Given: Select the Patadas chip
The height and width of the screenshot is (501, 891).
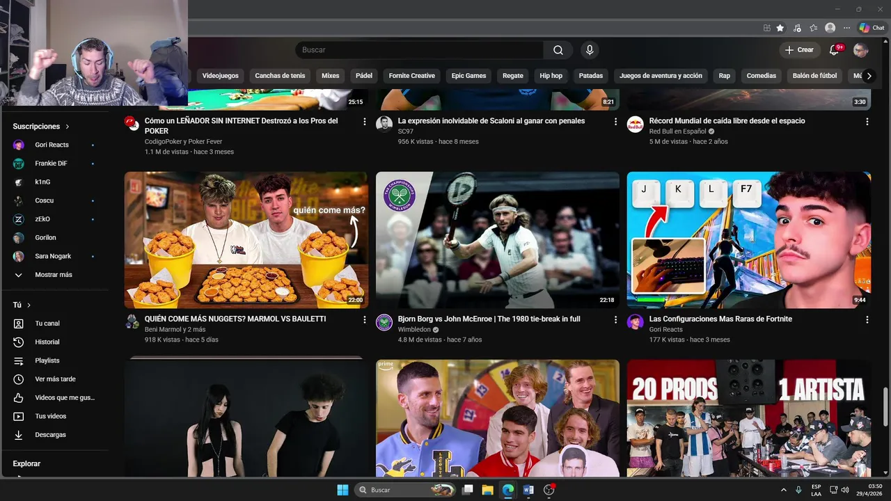Looking at the screenshot, I should 591,76.
